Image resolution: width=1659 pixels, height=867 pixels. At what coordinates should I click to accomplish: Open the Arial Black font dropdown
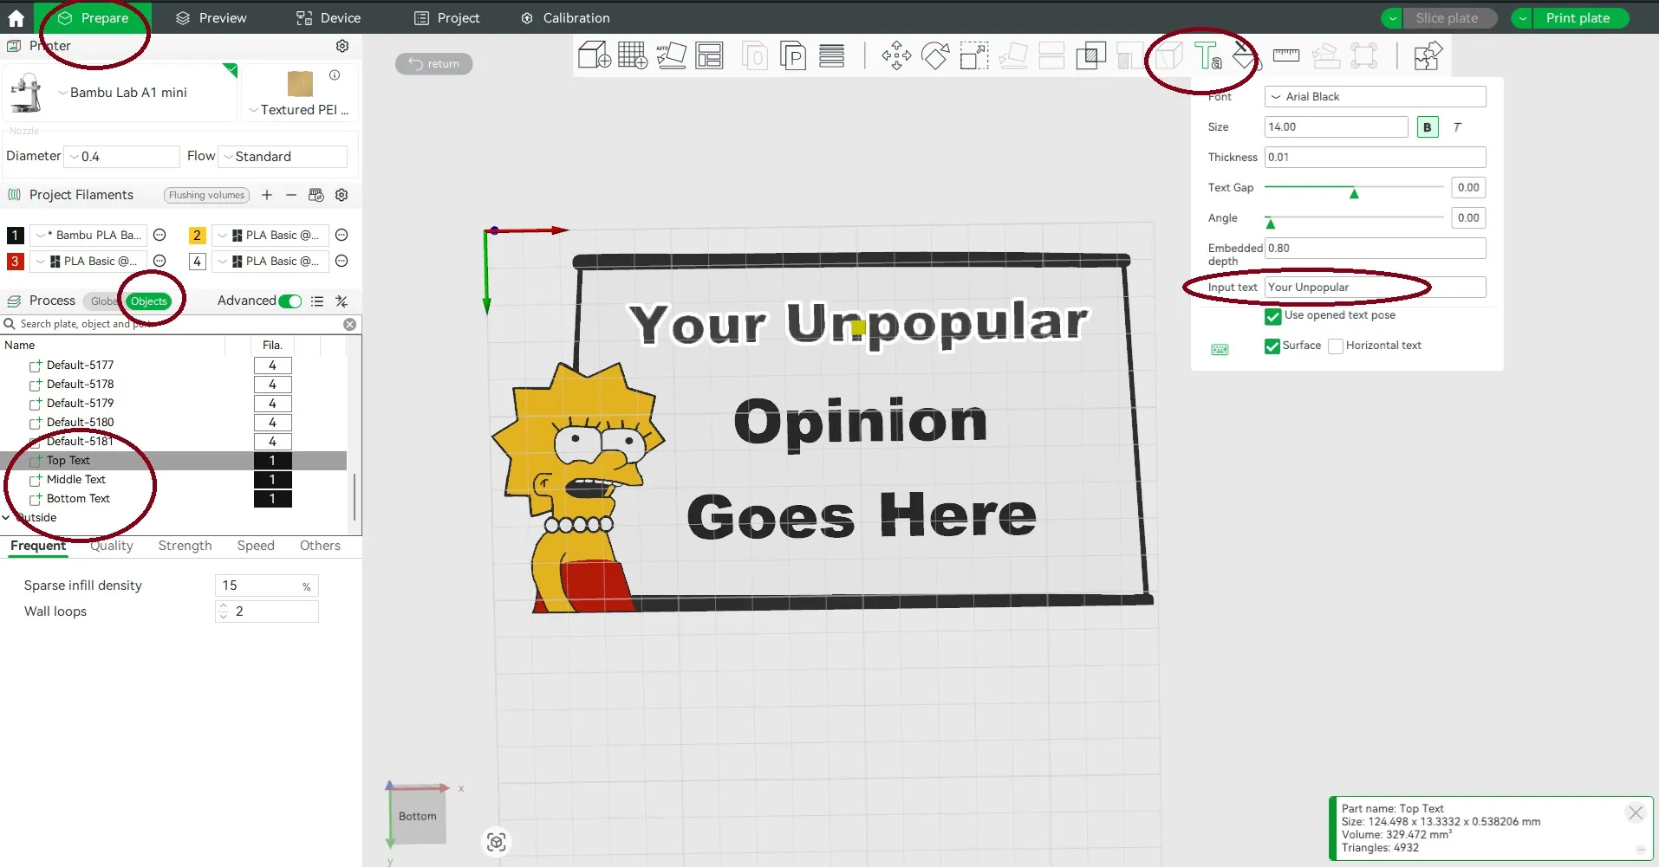(1375, 97)
